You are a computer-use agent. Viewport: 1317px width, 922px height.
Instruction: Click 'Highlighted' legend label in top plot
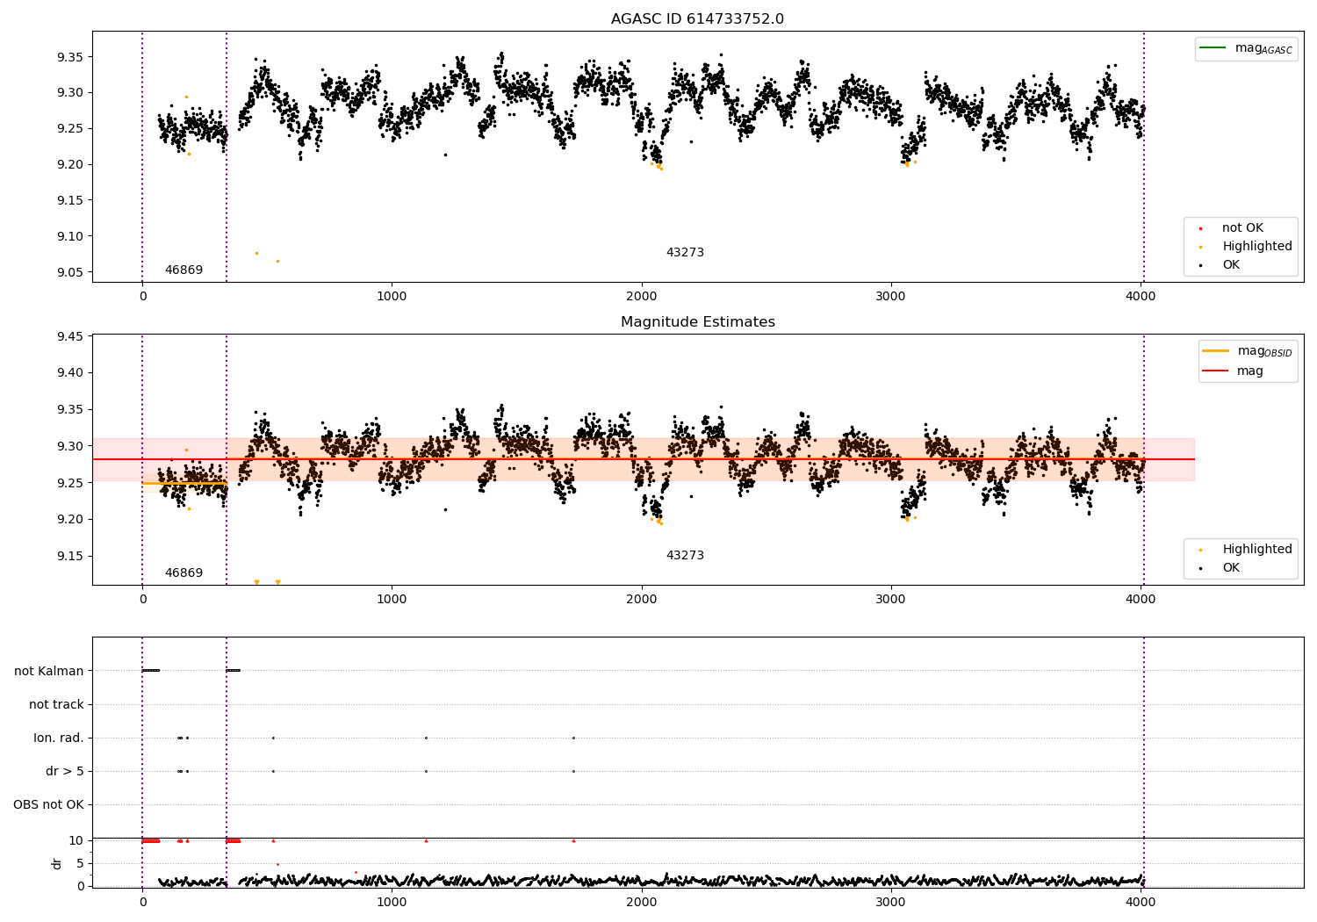pos(1257,247)
